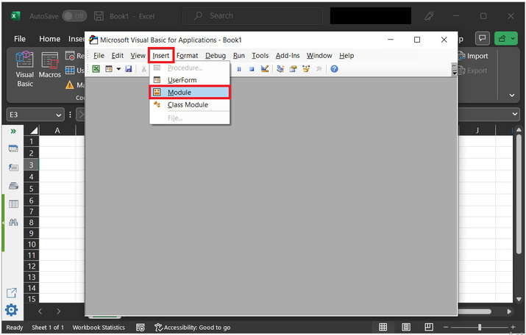Click Accessibility: Good to go status
This screenshot has height=335, width=526.
click(x=193, y=328)
